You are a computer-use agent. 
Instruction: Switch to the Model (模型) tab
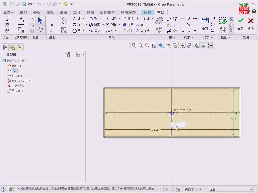[x=23, y=12]
